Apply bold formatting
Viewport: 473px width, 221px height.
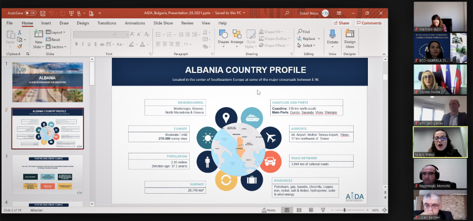(x=76, y=44)
